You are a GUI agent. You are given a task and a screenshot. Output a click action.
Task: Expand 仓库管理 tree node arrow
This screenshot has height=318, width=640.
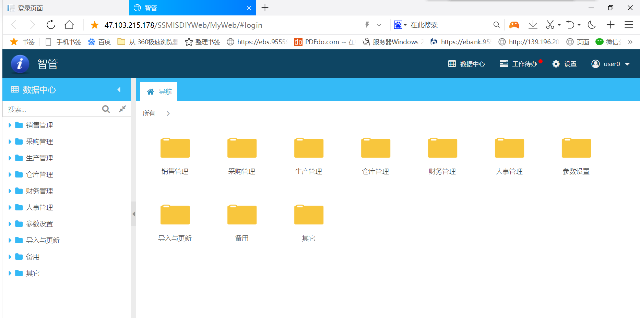10,175
